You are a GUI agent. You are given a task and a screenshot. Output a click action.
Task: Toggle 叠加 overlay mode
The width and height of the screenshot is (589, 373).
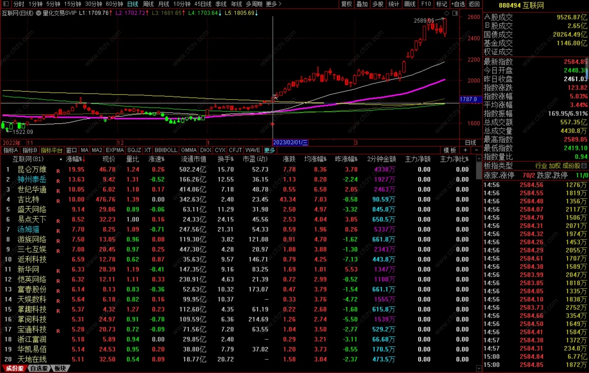click(x=362, y=4)
